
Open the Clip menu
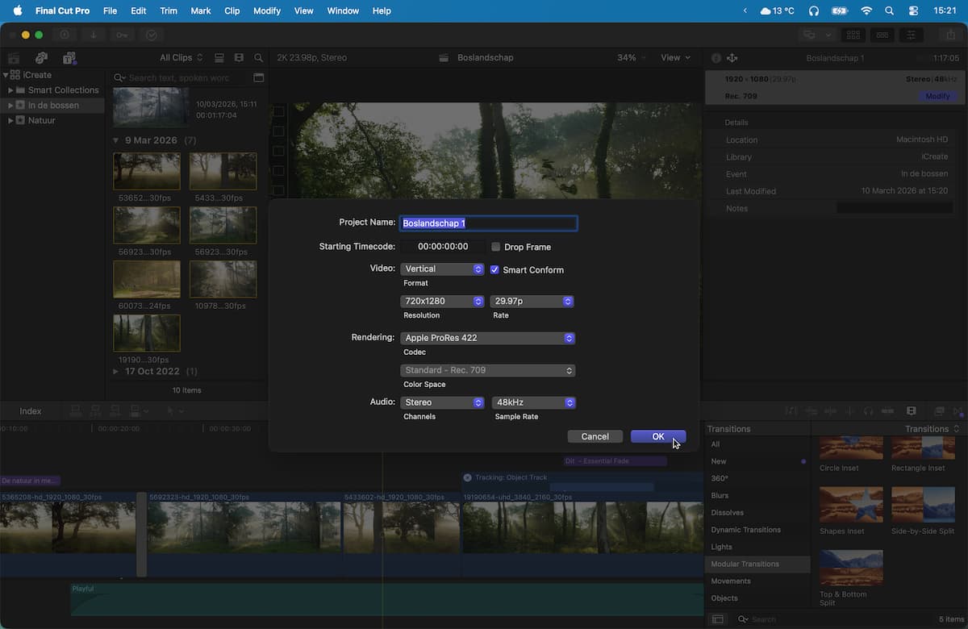pyautogui.click(x=232, y=10)
